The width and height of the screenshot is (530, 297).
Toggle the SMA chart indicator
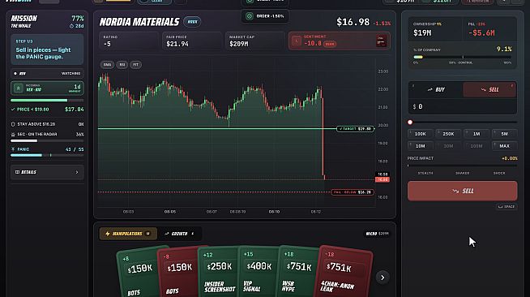107,65
